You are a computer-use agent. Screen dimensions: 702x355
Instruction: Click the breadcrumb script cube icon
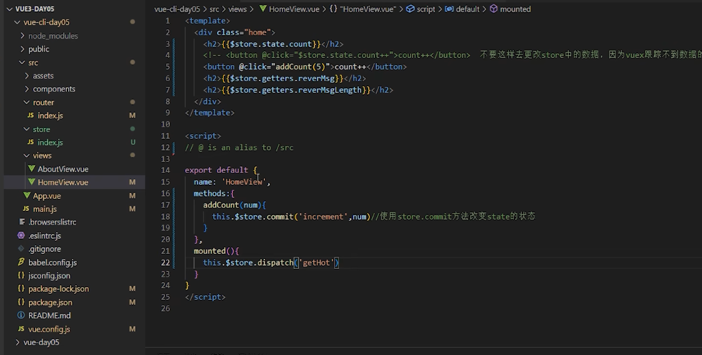[410, 9]
